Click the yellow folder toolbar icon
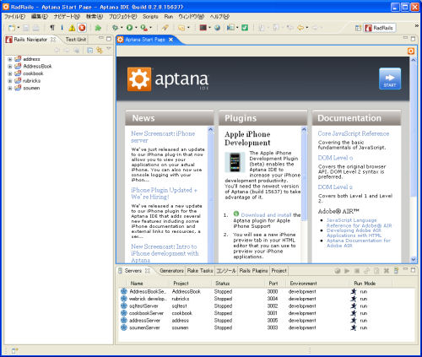Viewport: 422px width, 357px height. click(181, 28)
